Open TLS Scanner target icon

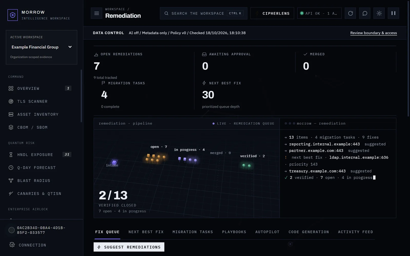[x=11, y=101]
